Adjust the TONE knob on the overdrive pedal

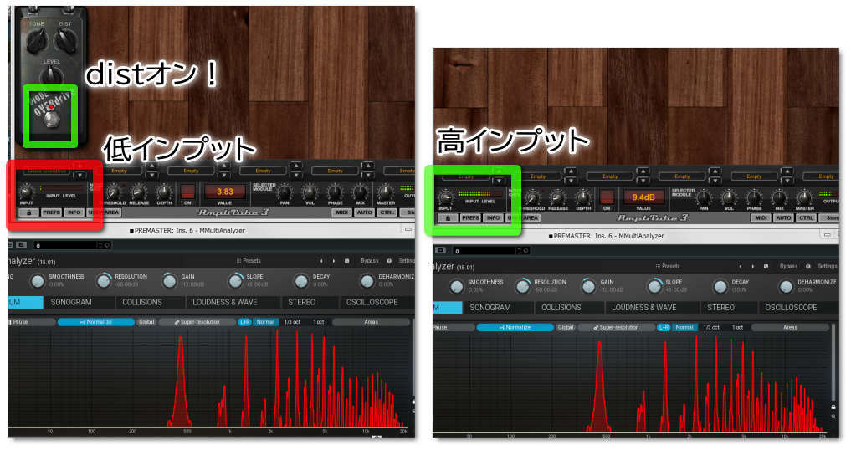click(37, 40)
